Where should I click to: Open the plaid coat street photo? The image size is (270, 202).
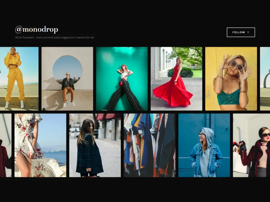[x=95, y=145]
